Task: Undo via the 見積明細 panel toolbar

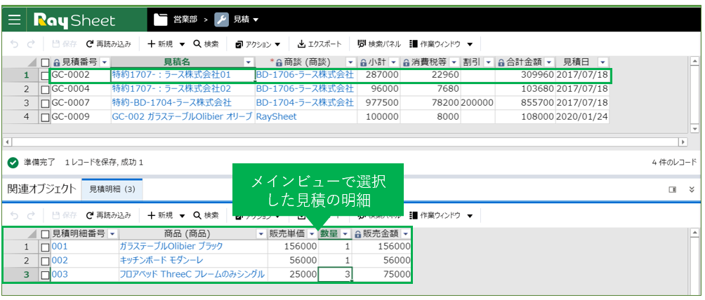Action: point(14,216)
